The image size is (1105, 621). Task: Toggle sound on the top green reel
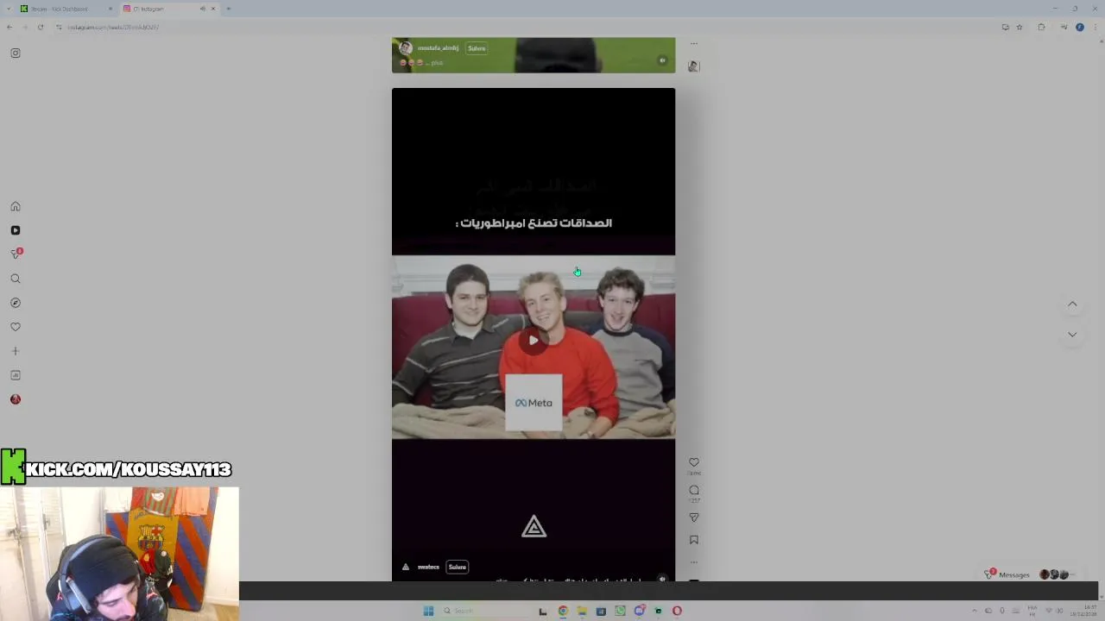tap(662, 60)
